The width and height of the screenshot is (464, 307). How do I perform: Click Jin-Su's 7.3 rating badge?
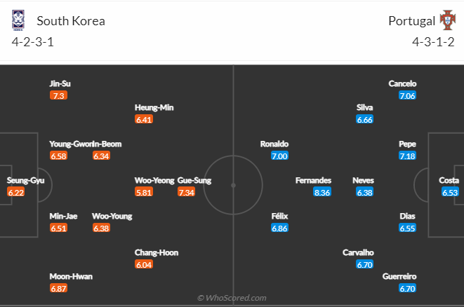pyautogui.click(x=58, y=95)
